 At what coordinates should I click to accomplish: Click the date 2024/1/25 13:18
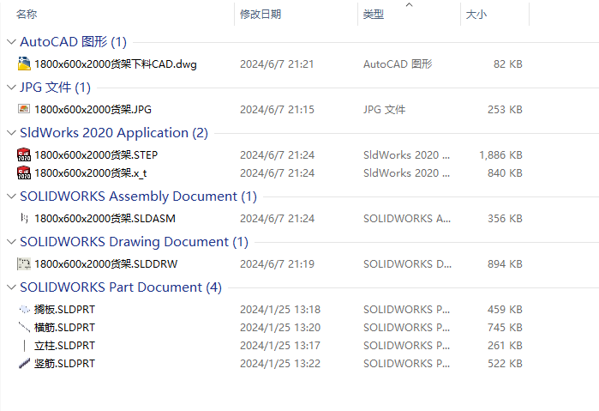pos(280,310)
